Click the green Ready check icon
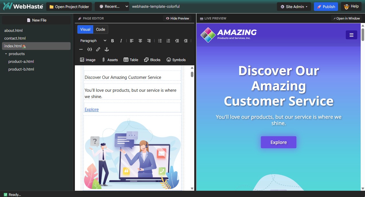Viewport: 365px width, 197px height. [x=5, y=194]
